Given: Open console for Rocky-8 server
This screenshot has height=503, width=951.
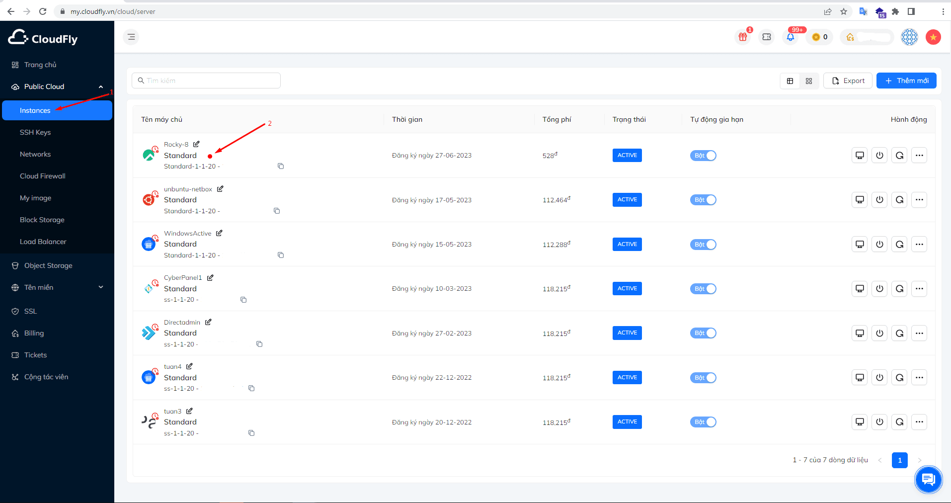Looking at the screenshot, I should [860, 156].
